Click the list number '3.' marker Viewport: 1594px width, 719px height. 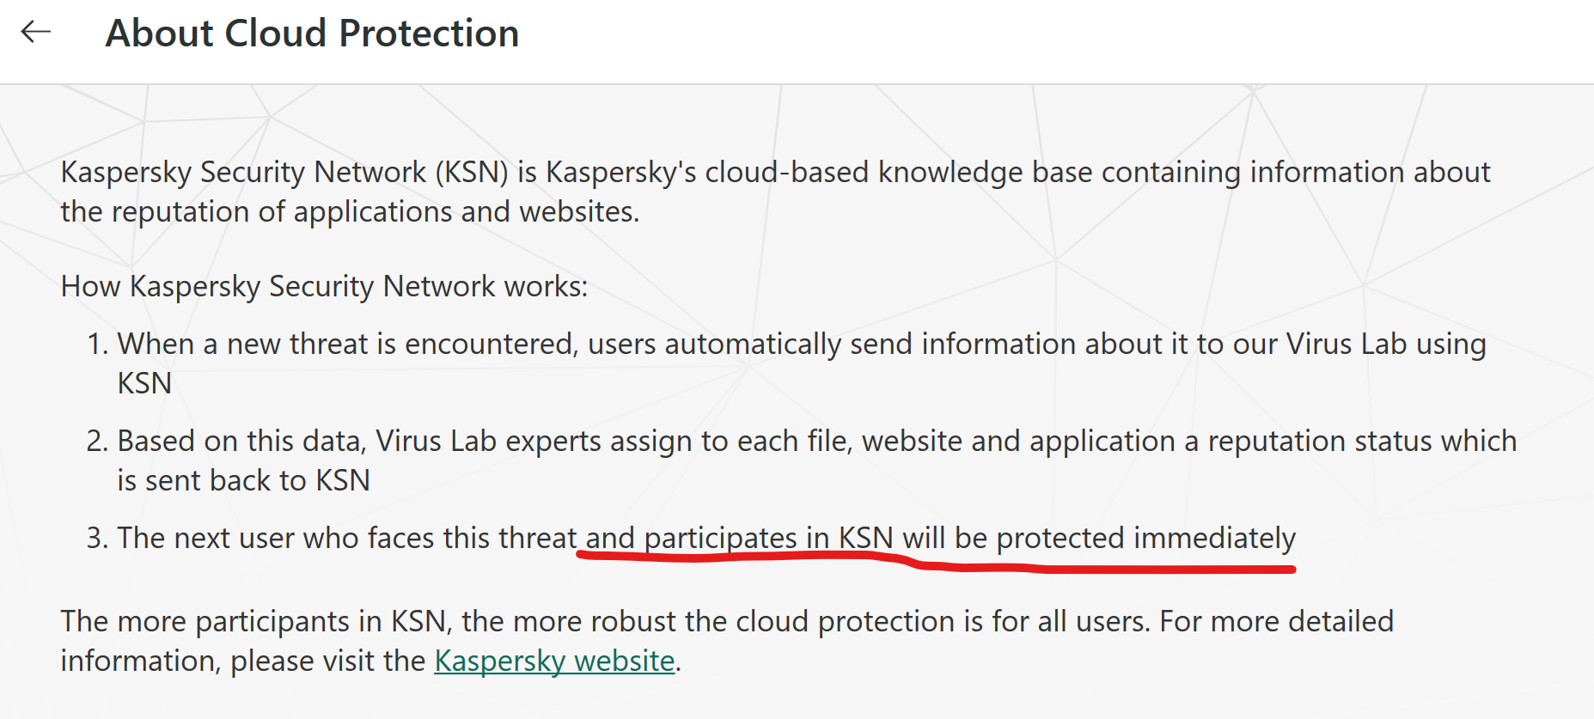(x=97, y=539)
